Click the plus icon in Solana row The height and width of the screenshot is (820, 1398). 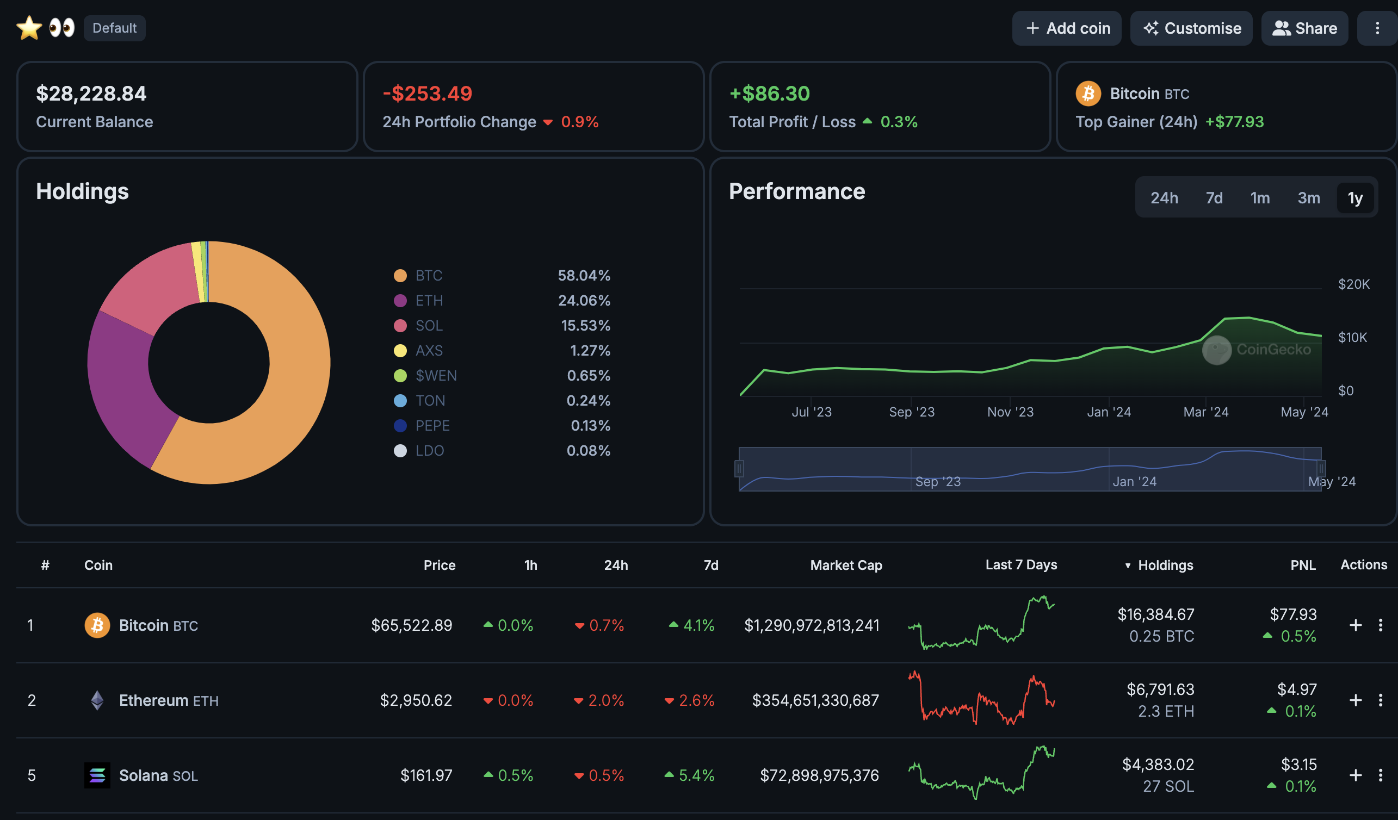coord(1355,774)
